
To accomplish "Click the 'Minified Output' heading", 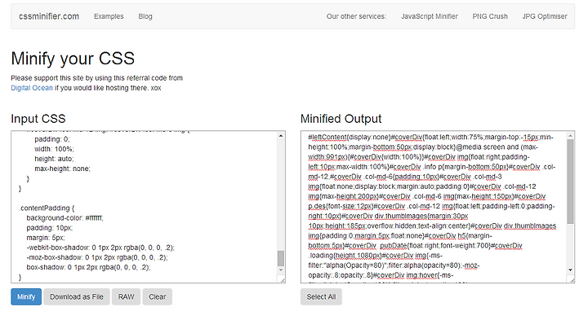I will coord(341,119).
